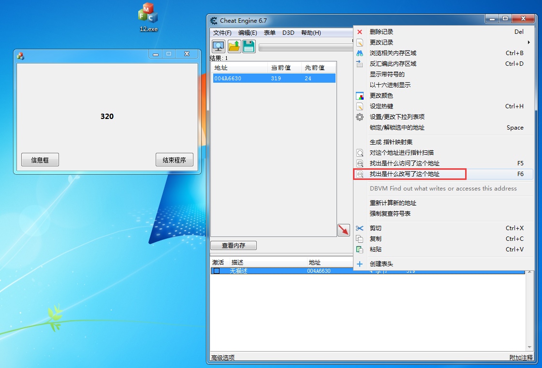
Task: Click the copy pages icon
Action: (x=360, y=239)
